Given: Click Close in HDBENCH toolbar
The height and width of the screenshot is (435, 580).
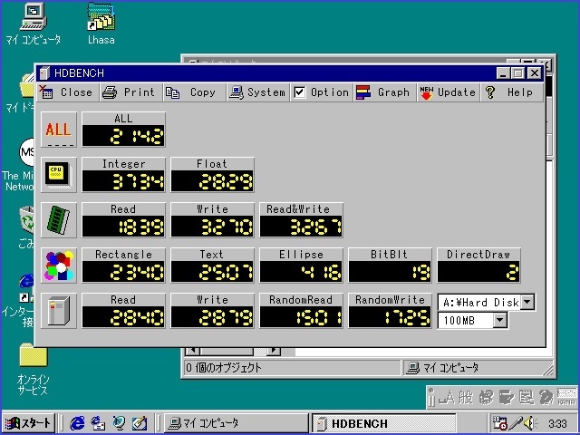Looking at the screenshot, I should [68, 92].
